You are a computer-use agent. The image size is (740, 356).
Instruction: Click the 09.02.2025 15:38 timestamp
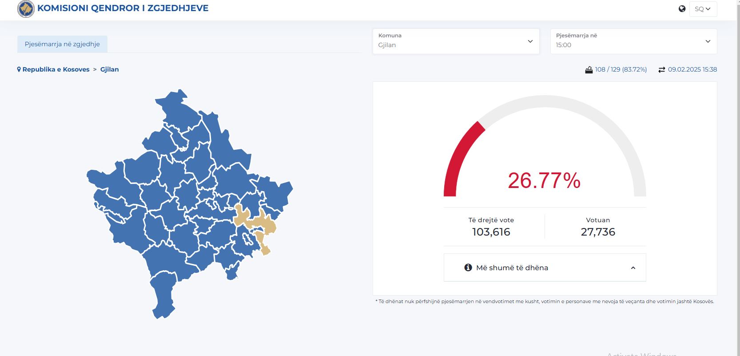tap(692, 70)
